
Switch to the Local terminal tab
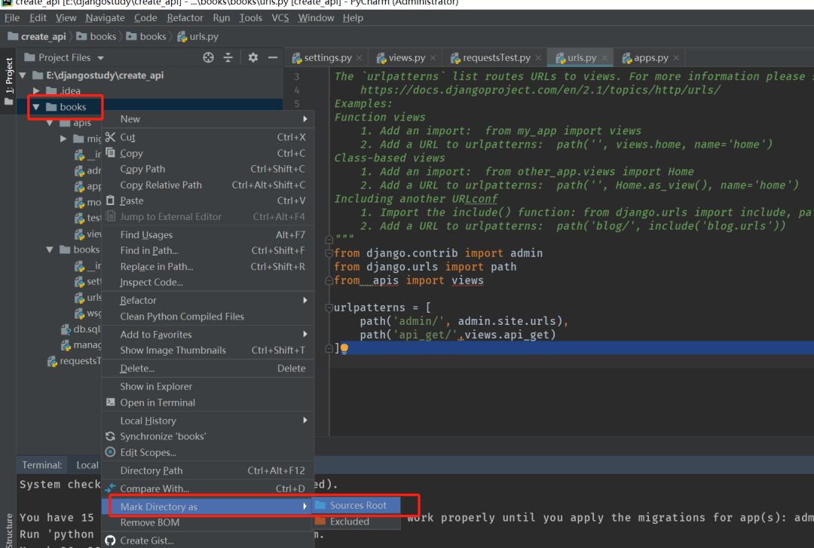(87, 465)
